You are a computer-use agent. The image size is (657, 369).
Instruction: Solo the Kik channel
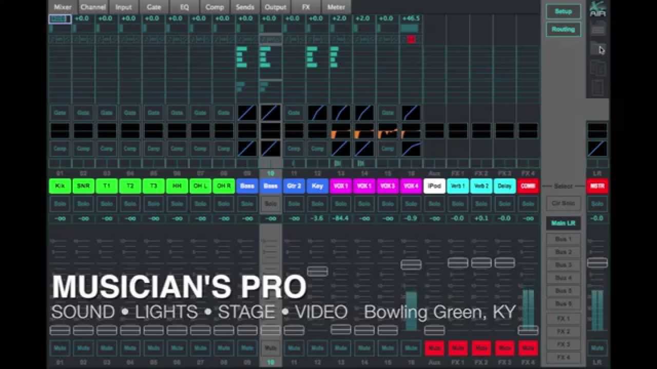pos(60,203)
